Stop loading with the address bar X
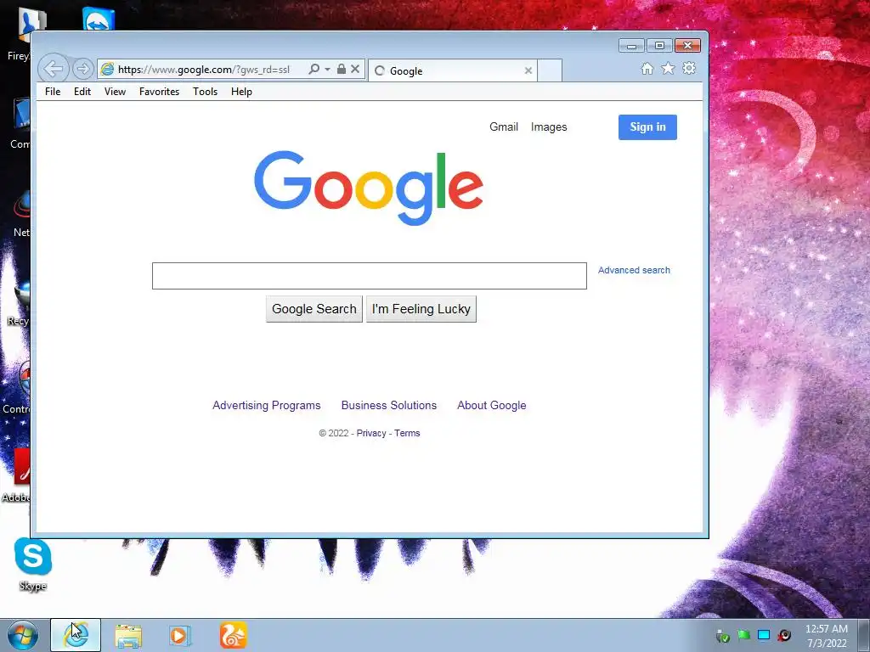870x652 pixels. (x=356, y=69)
